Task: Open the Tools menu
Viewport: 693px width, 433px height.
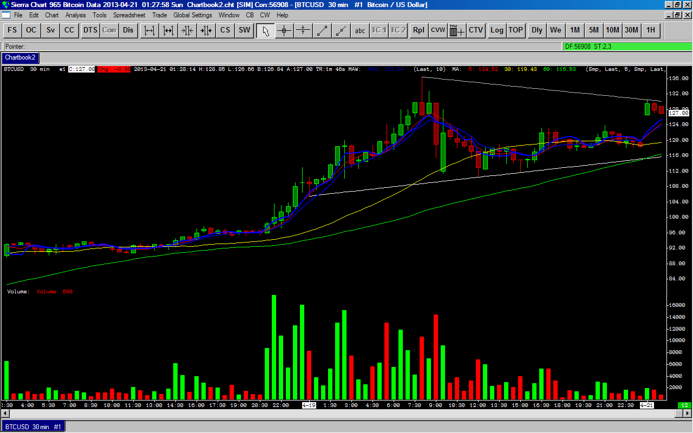Action: 100,15
